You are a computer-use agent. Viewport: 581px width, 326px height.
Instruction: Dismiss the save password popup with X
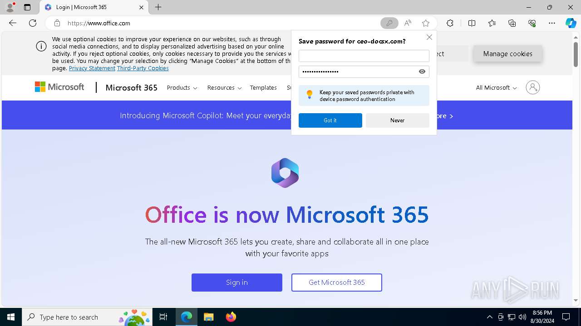(x=429, y=37)
